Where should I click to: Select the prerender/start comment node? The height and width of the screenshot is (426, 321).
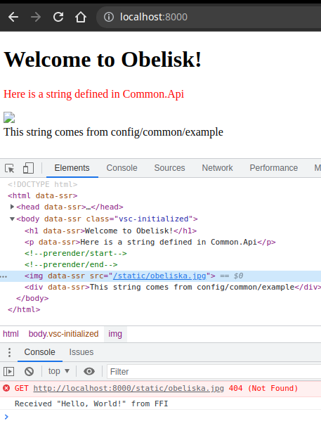click(75, 254)
